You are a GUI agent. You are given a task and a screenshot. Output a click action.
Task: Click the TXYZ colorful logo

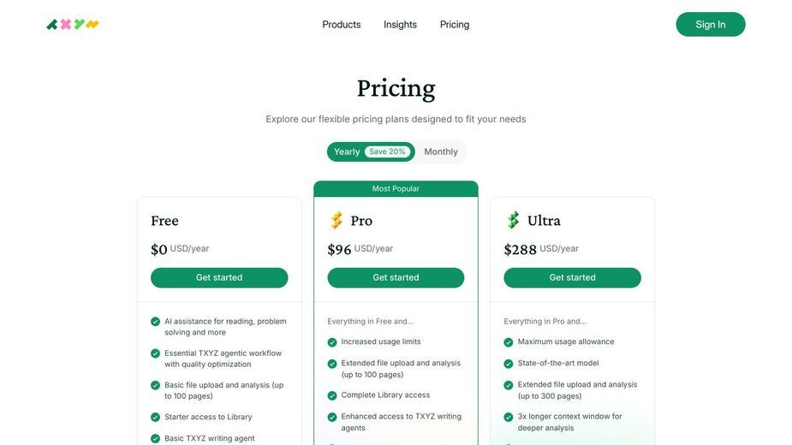tap(73, 24)
